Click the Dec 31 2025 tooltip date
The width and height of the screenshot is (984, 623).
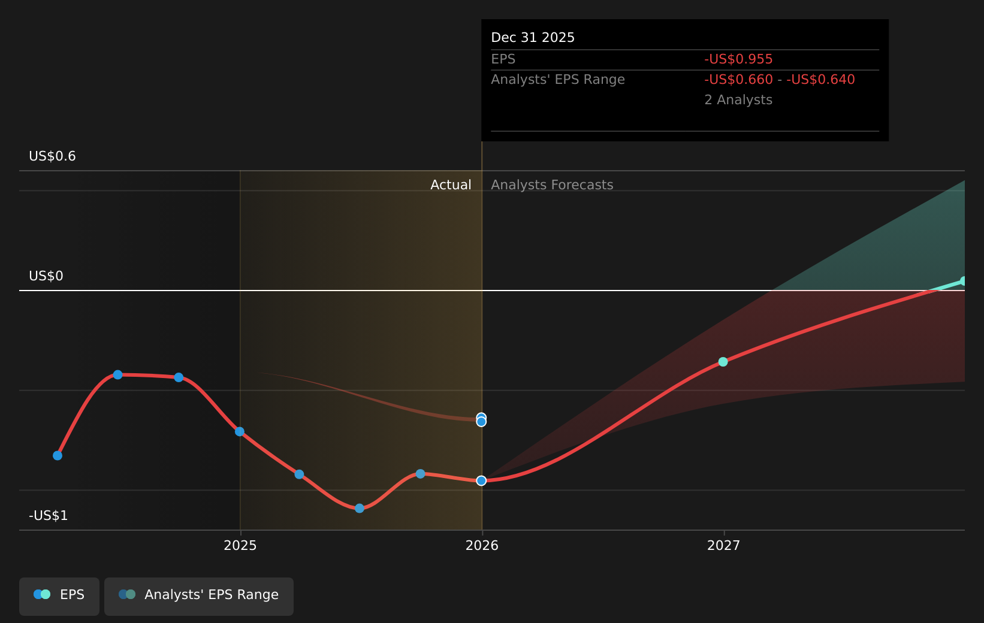pos(533,38)
